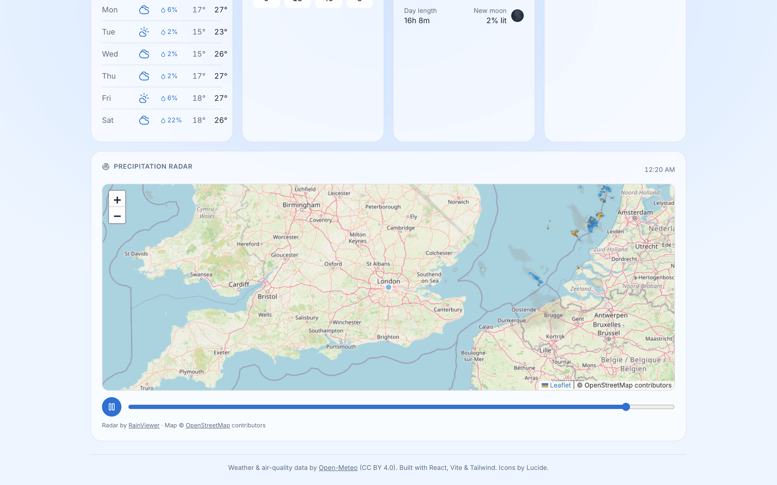Screen dimensions: 777x485
Task: Open the RainViewer link
Action: 144,425
